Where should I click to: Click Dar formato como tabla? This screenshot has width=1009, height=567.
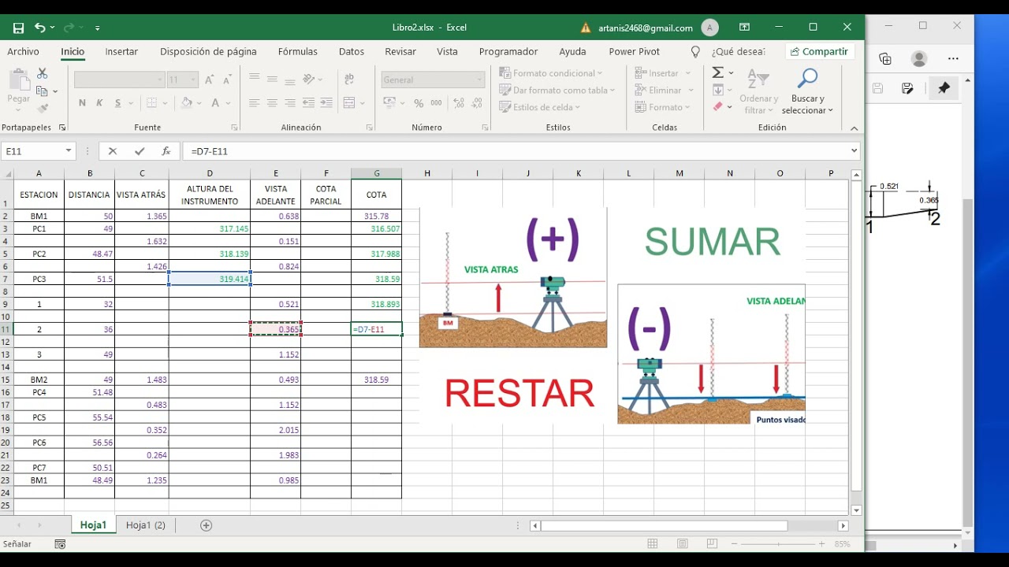coord(557,91)
